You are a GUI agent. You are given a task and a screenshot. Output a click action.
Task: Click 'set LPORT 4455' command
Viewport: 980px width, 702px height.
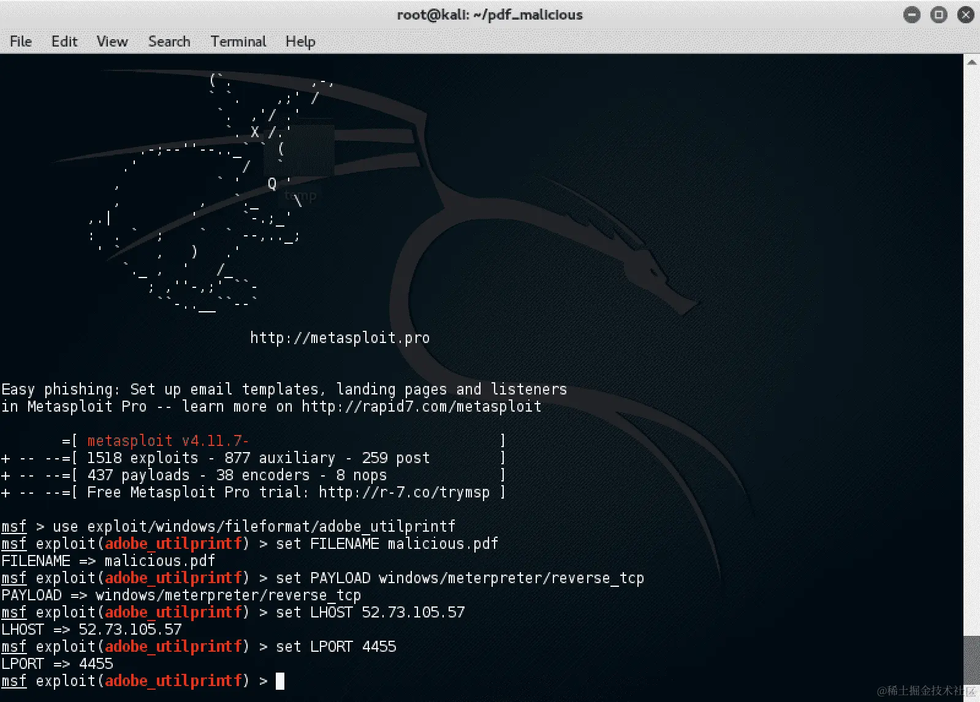[336, 646]
